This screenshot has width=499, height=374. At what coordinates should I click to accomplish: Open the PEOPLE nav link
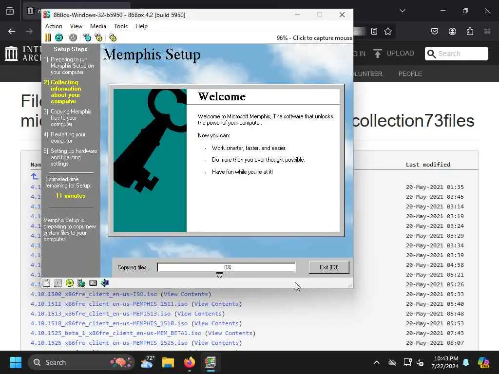tap(410, 74)
